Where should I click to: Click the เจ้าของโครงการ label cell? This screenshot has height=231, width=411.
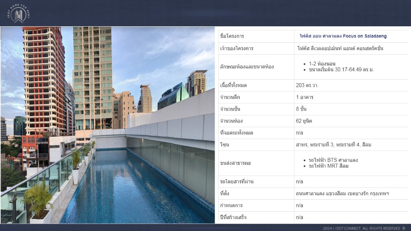point(237,49)
